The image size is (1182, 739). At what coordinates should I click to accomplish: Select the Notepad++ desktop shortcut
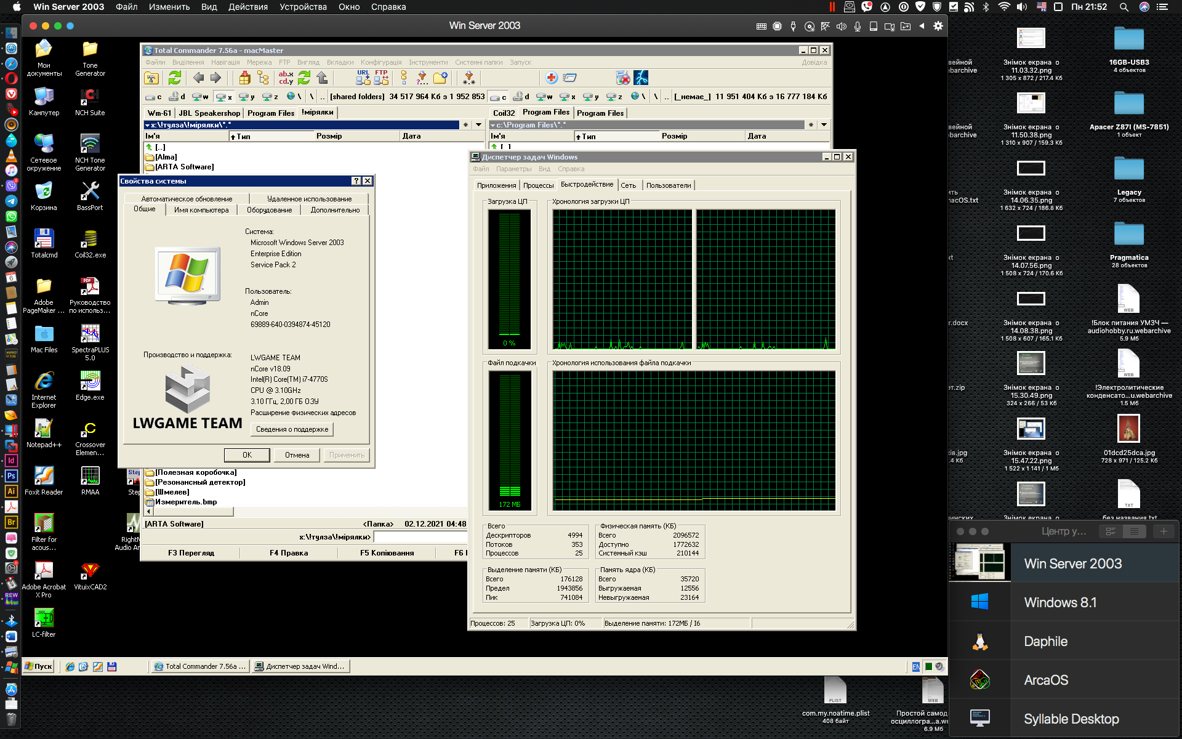[x=44, y=433]
